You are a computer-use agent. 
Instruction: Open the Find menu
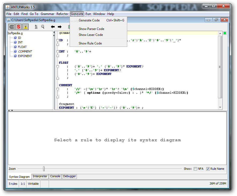click(24, 14)
